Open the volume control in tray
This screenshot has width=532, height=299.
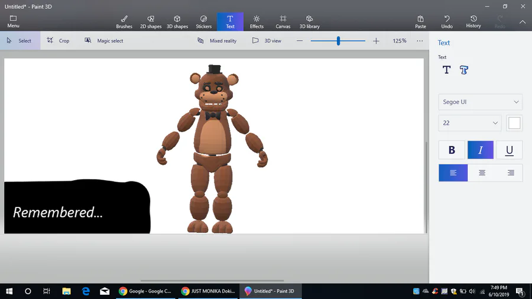click(x=472, y=291)
